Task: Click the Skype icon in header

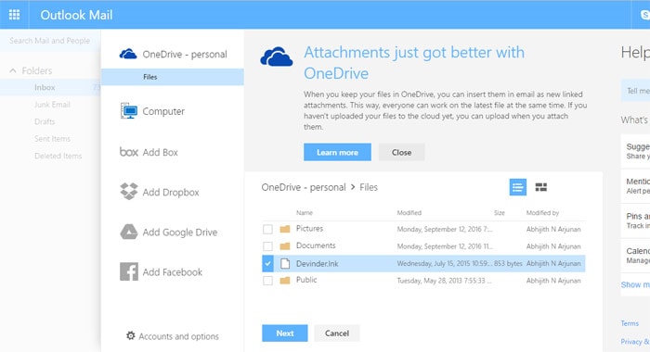Action: pyautogui.click(x=645, y=15)
